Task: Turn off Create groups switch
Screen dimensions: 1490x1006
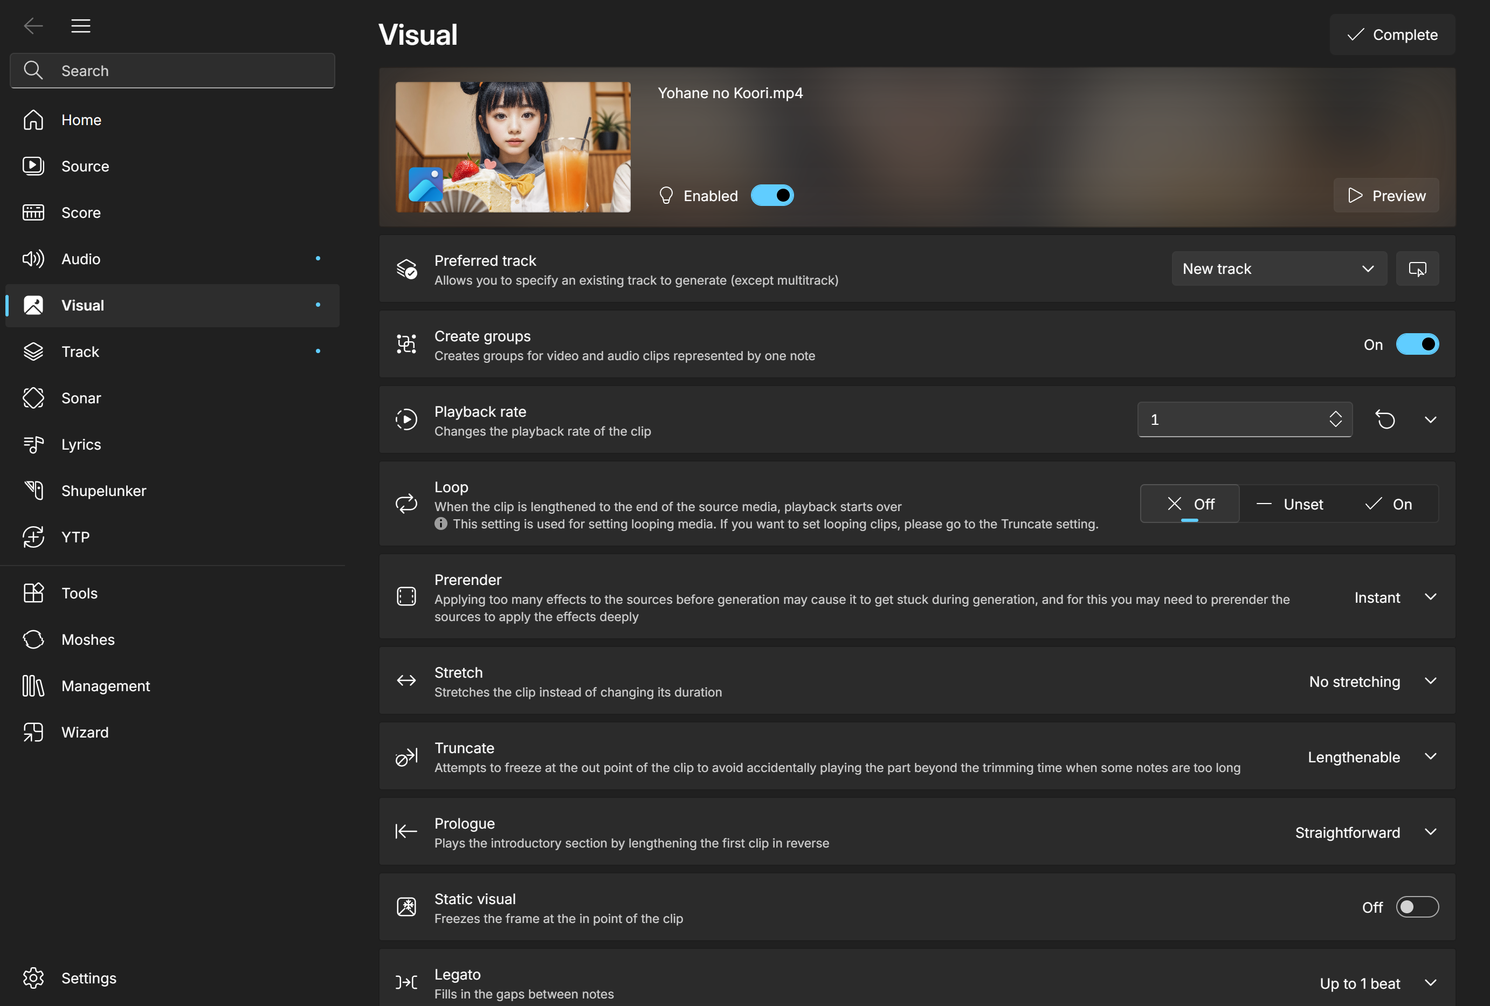Action: tap(1417, 344)
